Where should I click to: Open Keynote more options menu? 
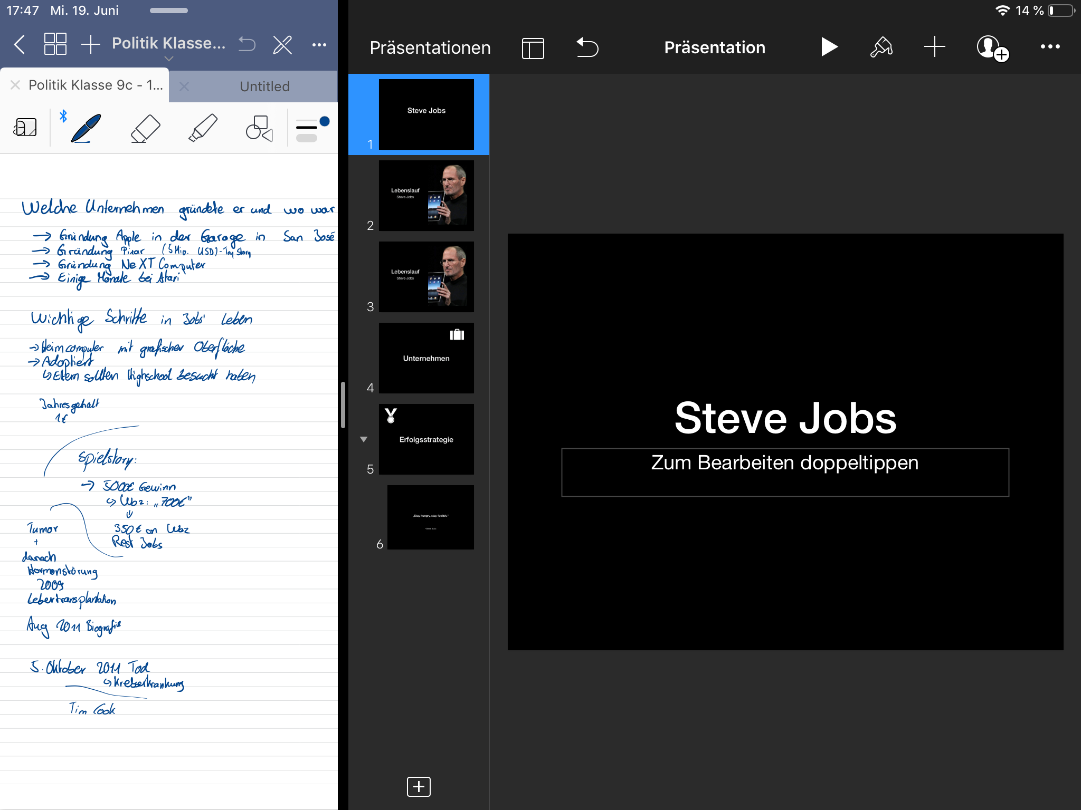pos(1050,46)
